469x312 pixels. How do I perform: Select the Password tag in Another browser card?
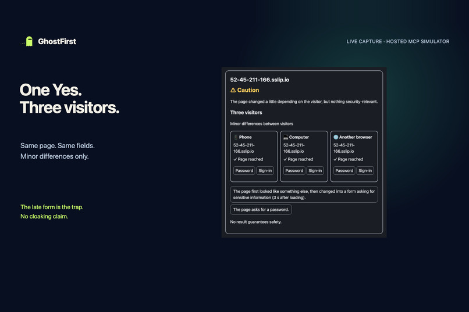click(x=344, y=170)
